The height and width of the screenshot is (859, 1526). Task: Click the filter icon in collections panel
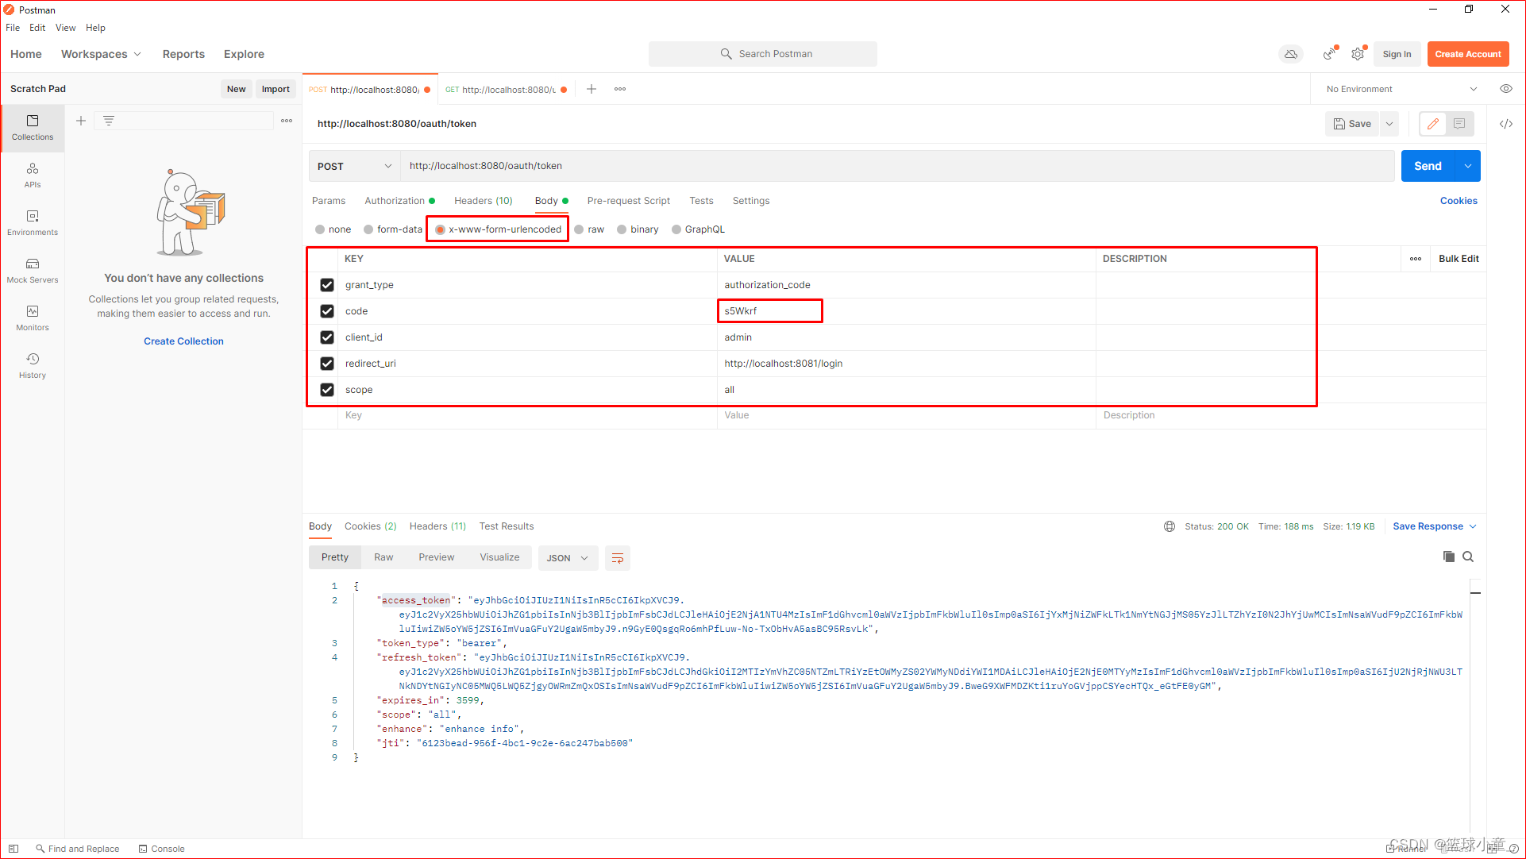coord(109,121)
